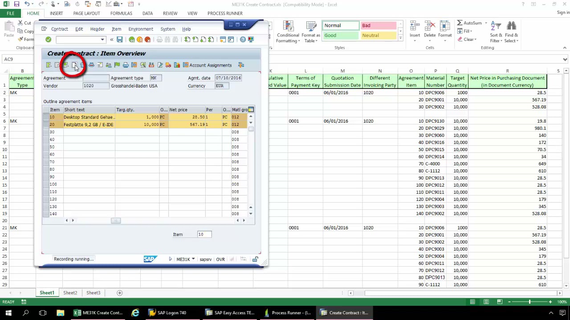Click the printer icon in Item Overview toolbar
The width and height of the screenshot is (570, 320).
[x=126, y=65]
